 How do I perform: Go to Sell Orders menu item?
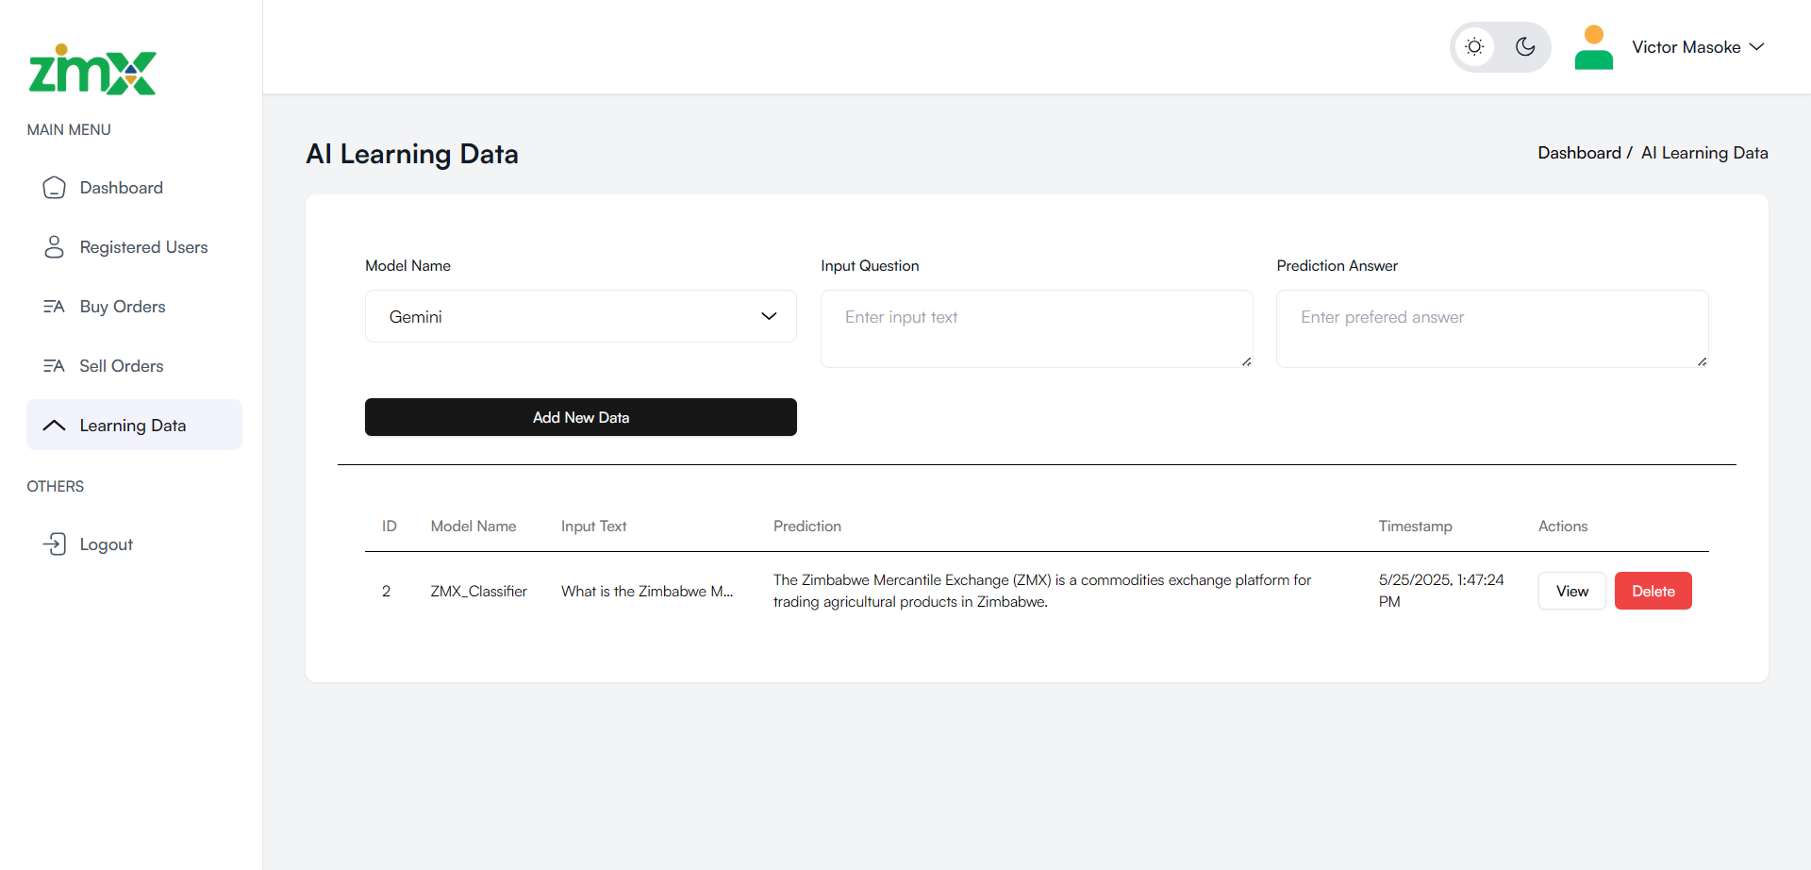122,366
